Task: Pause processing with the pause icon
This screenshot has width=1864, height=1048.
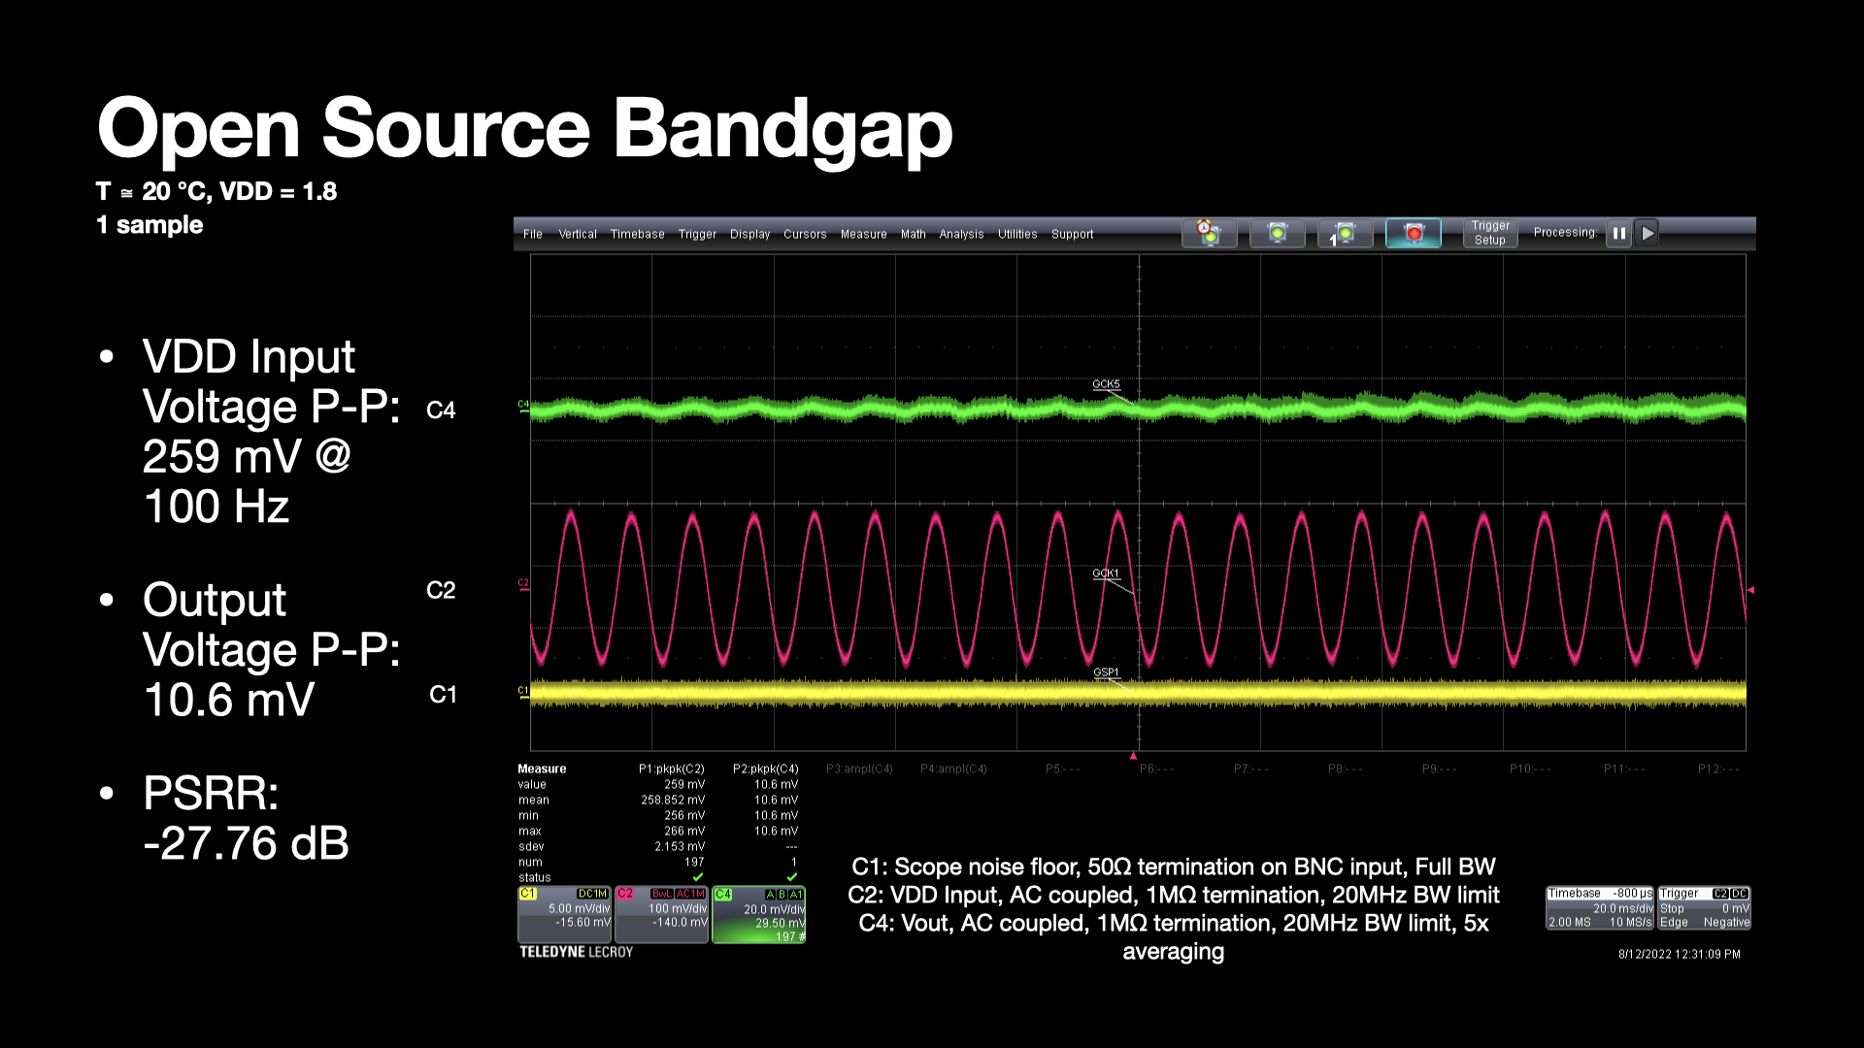Action: click(1618, 233)
